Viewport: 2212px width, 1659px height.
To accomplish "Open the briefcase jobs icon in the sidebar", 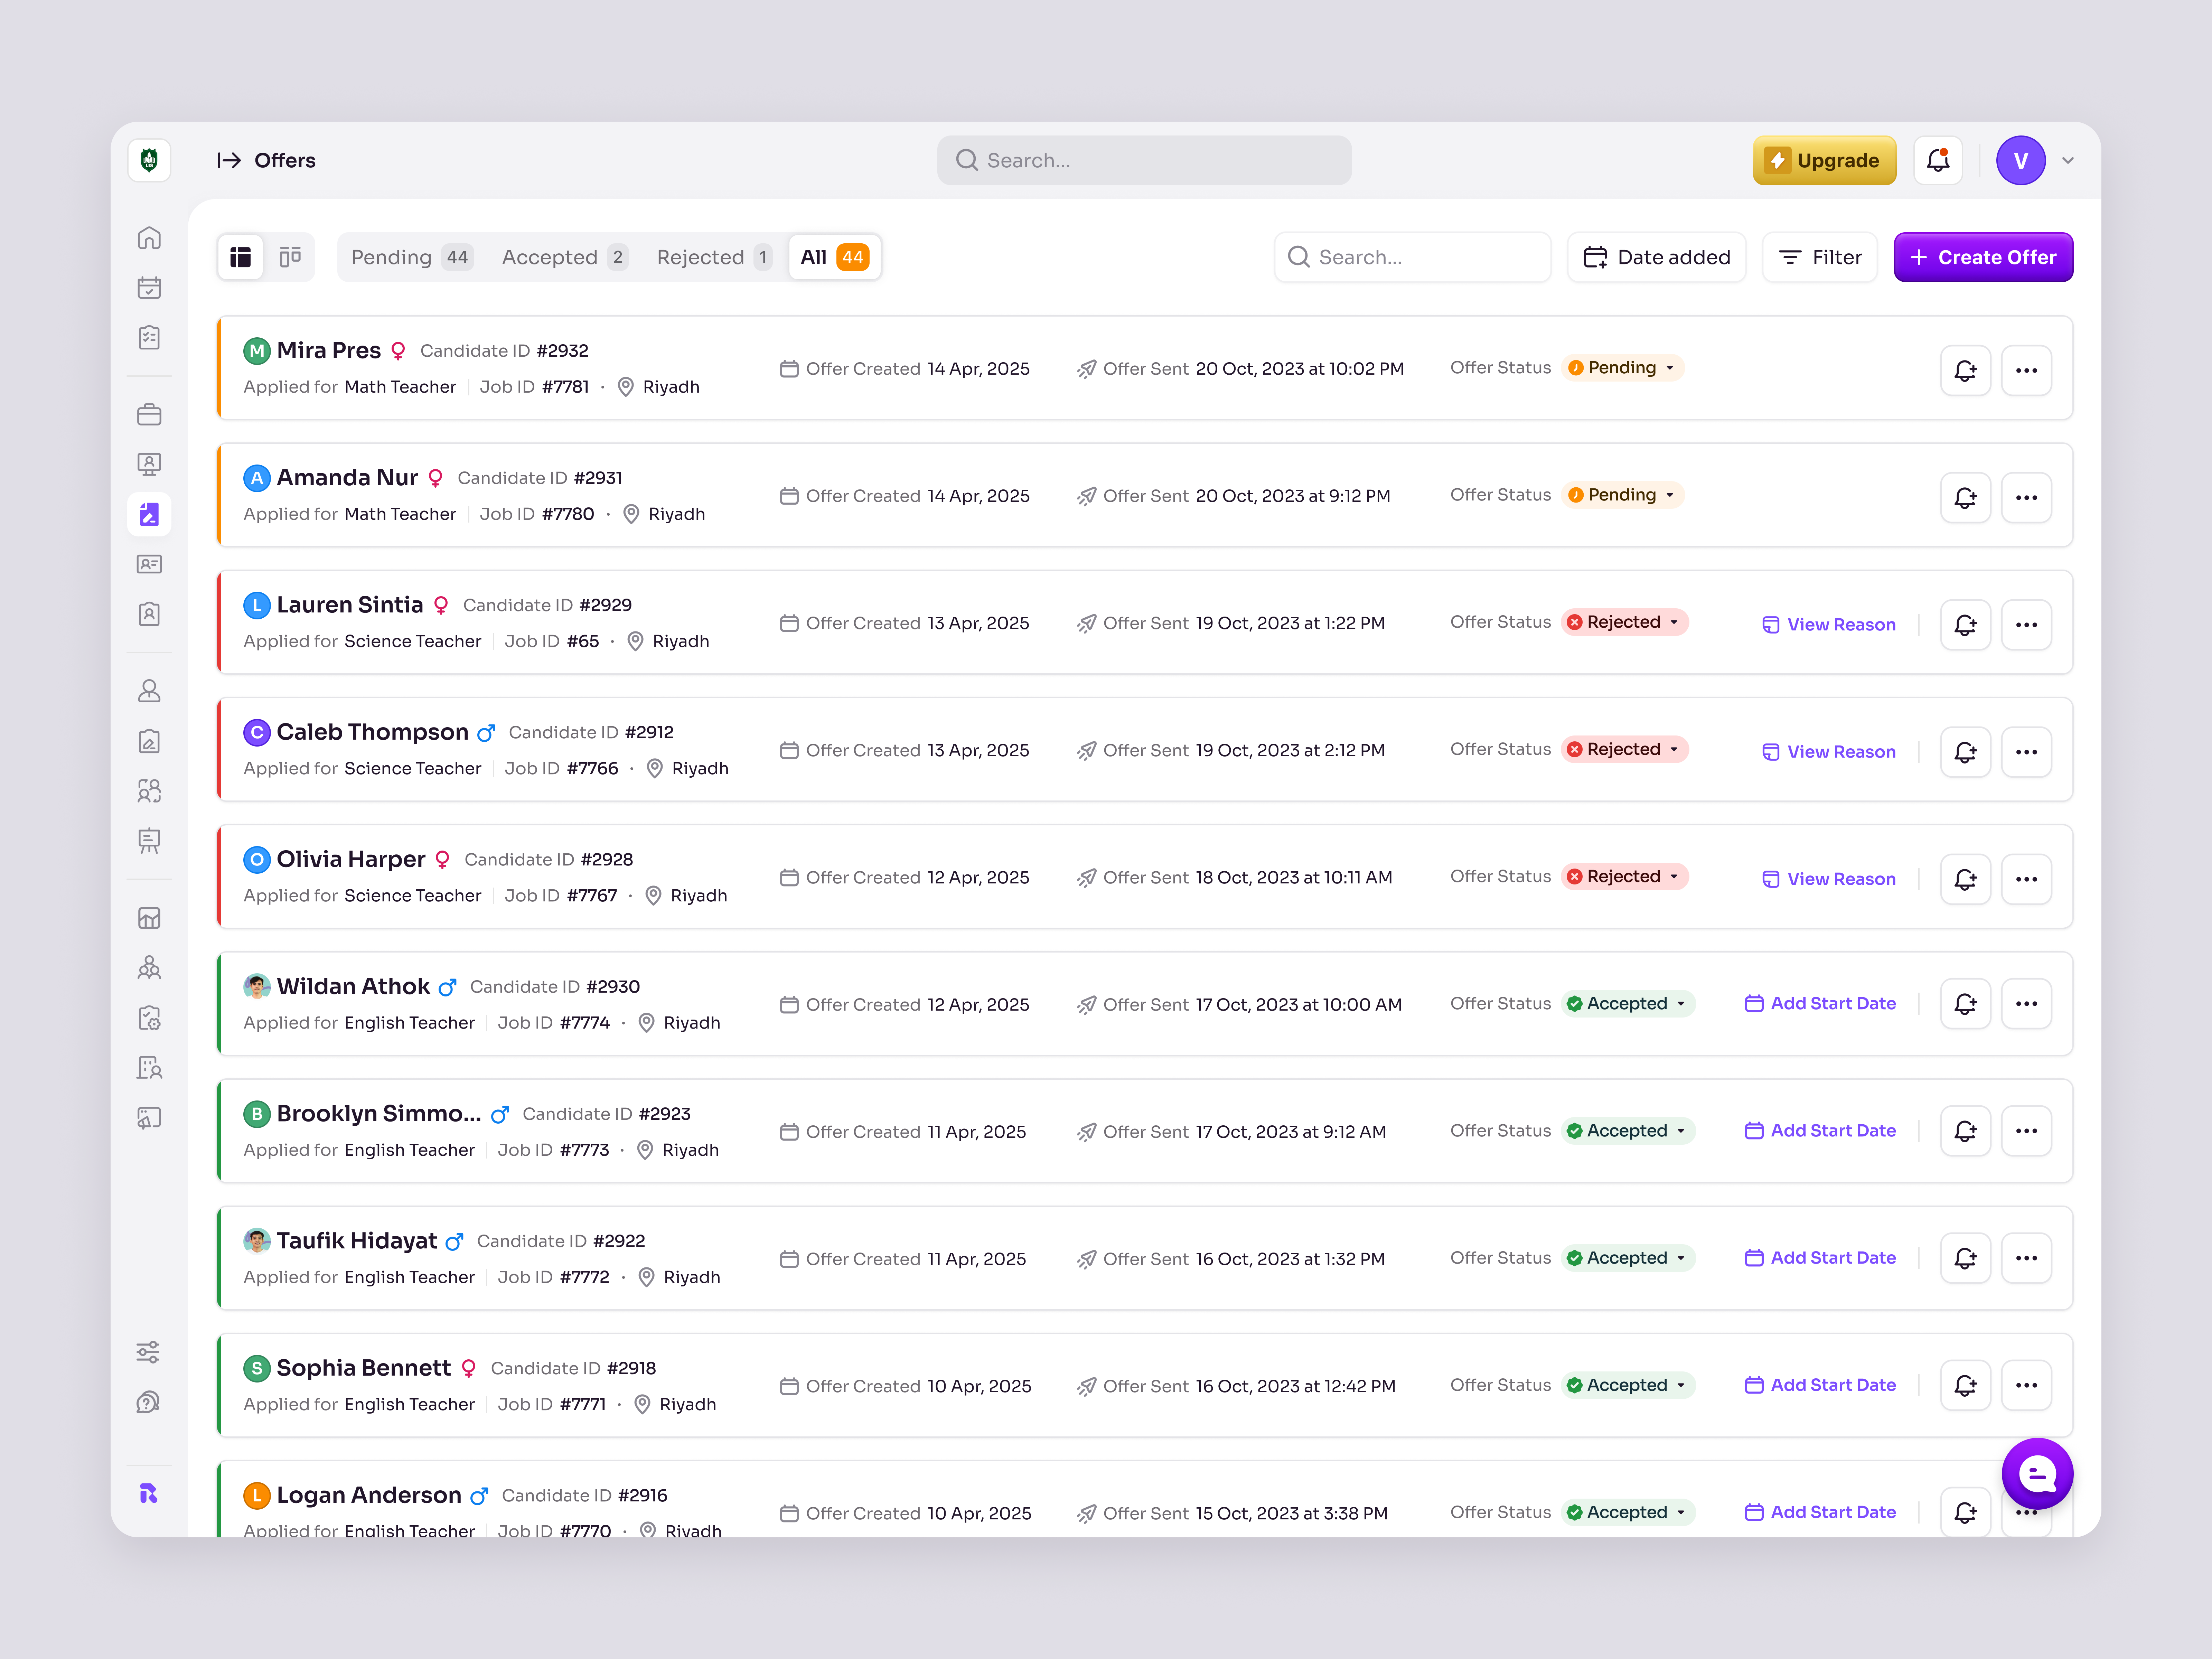I will (x=149, y=414).
